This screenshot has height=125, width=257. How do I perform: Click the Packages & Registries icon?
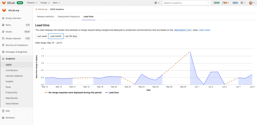[3, 52]
